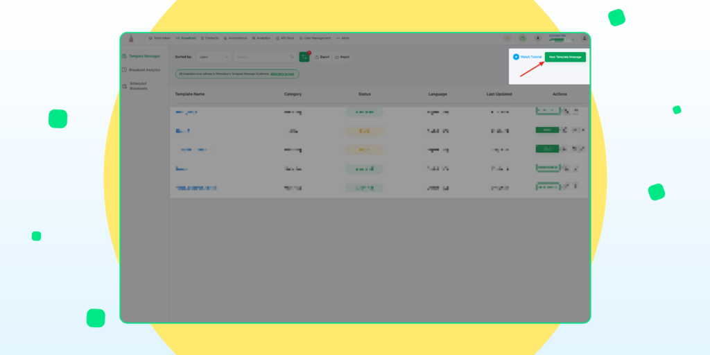Open the Analytics tab

point(261,38)
